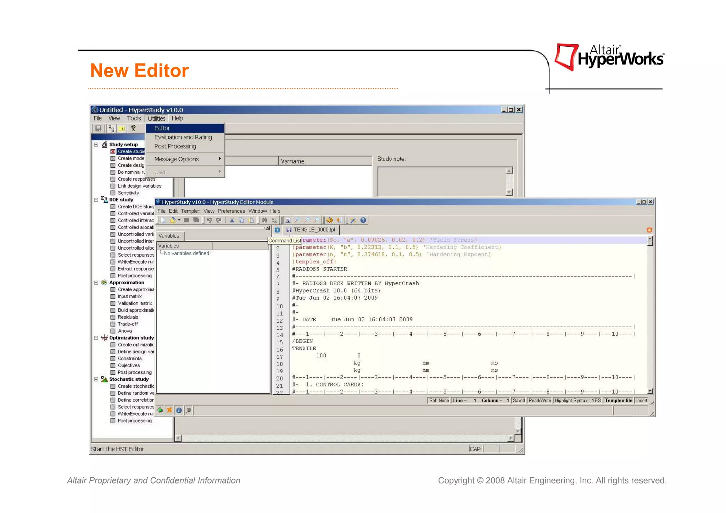Screen dimensions: 726x513
Task: Click the Zoom In magnifier icon
Action: [x=297, y=220]
